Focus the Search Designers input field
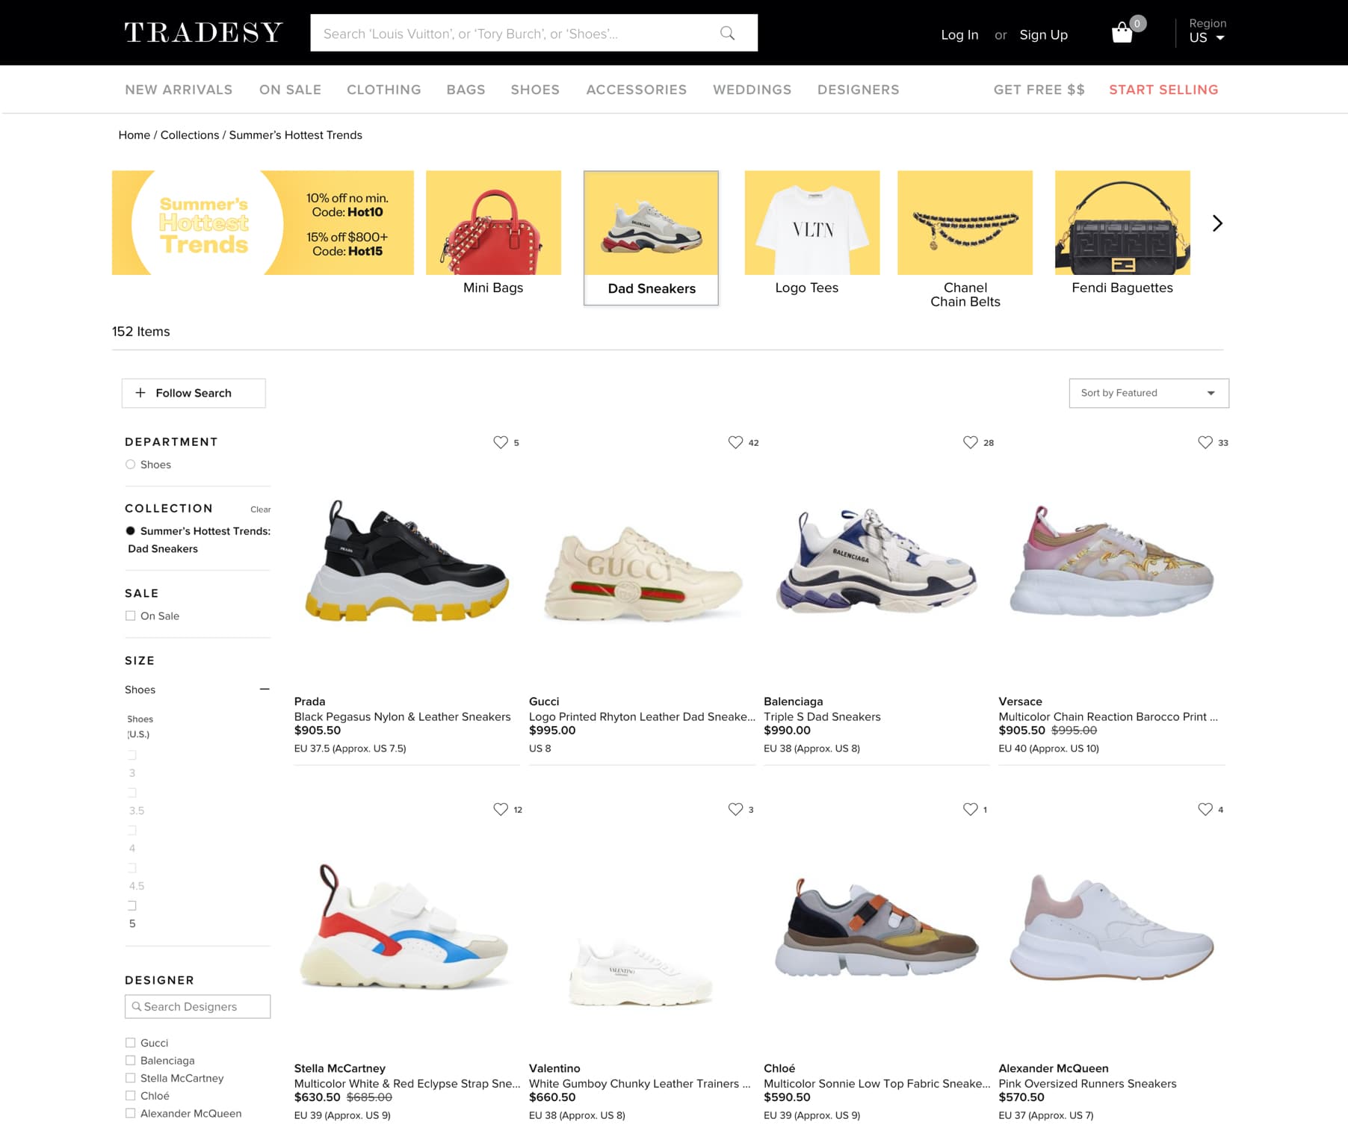Viewport: 1348px width, 1125px height. (x=197, y=1007)
